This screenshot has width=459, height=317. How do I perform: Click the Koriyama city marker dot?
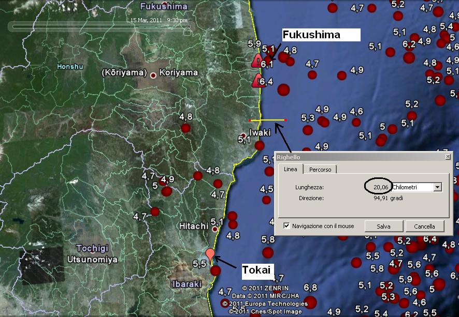153,76
